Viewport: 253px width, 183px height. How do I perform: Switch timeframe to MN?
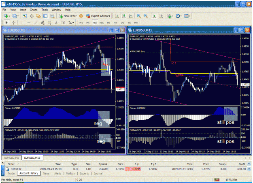click(x=136, y=23)
